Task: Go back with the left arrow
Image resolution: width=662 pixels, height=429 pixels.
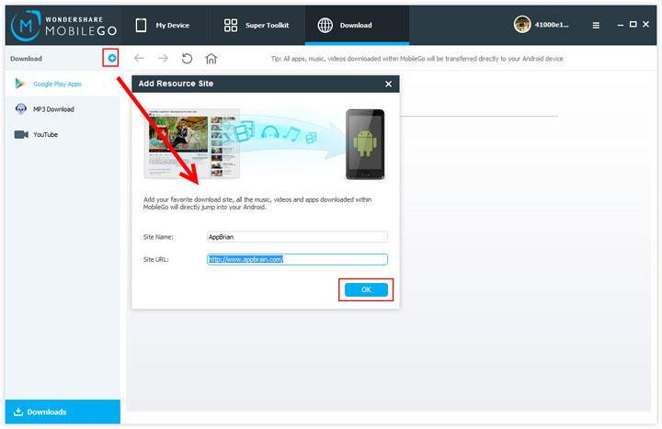Action: coord(139,58)
